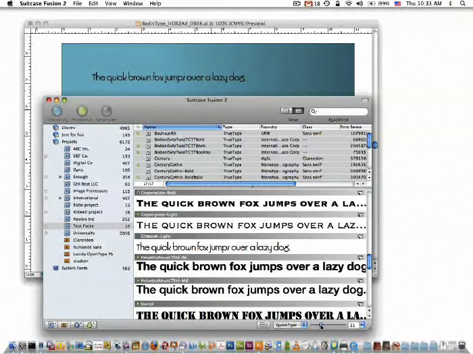The image size is (473, 354).
Task: Click the System Fonts monitor icon
Action: click(x=56, y=268)
